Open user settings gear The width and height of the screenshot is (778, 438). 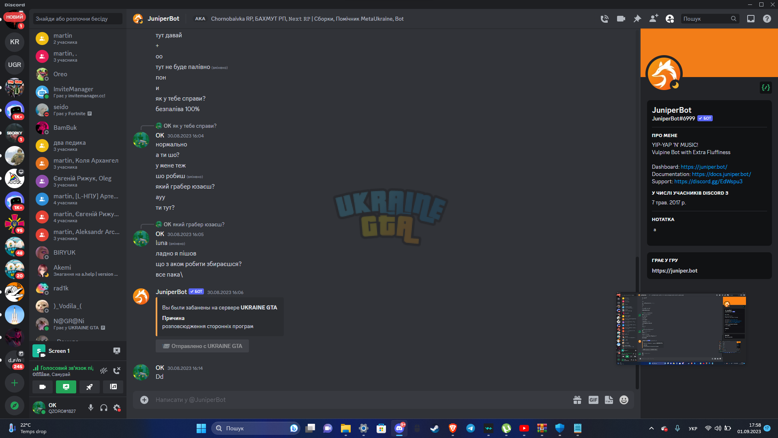tap(117, 408)
